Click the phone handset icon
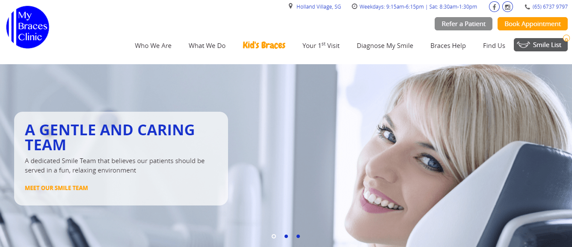Image resolution: width=572 pixels, height=247 pixels. 528,7
